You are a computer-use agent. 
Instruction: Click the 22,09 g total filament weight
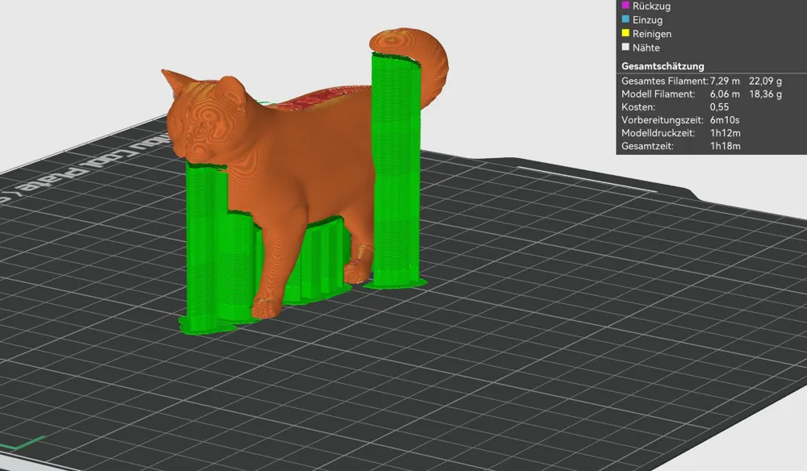click(x=765, y=81)
